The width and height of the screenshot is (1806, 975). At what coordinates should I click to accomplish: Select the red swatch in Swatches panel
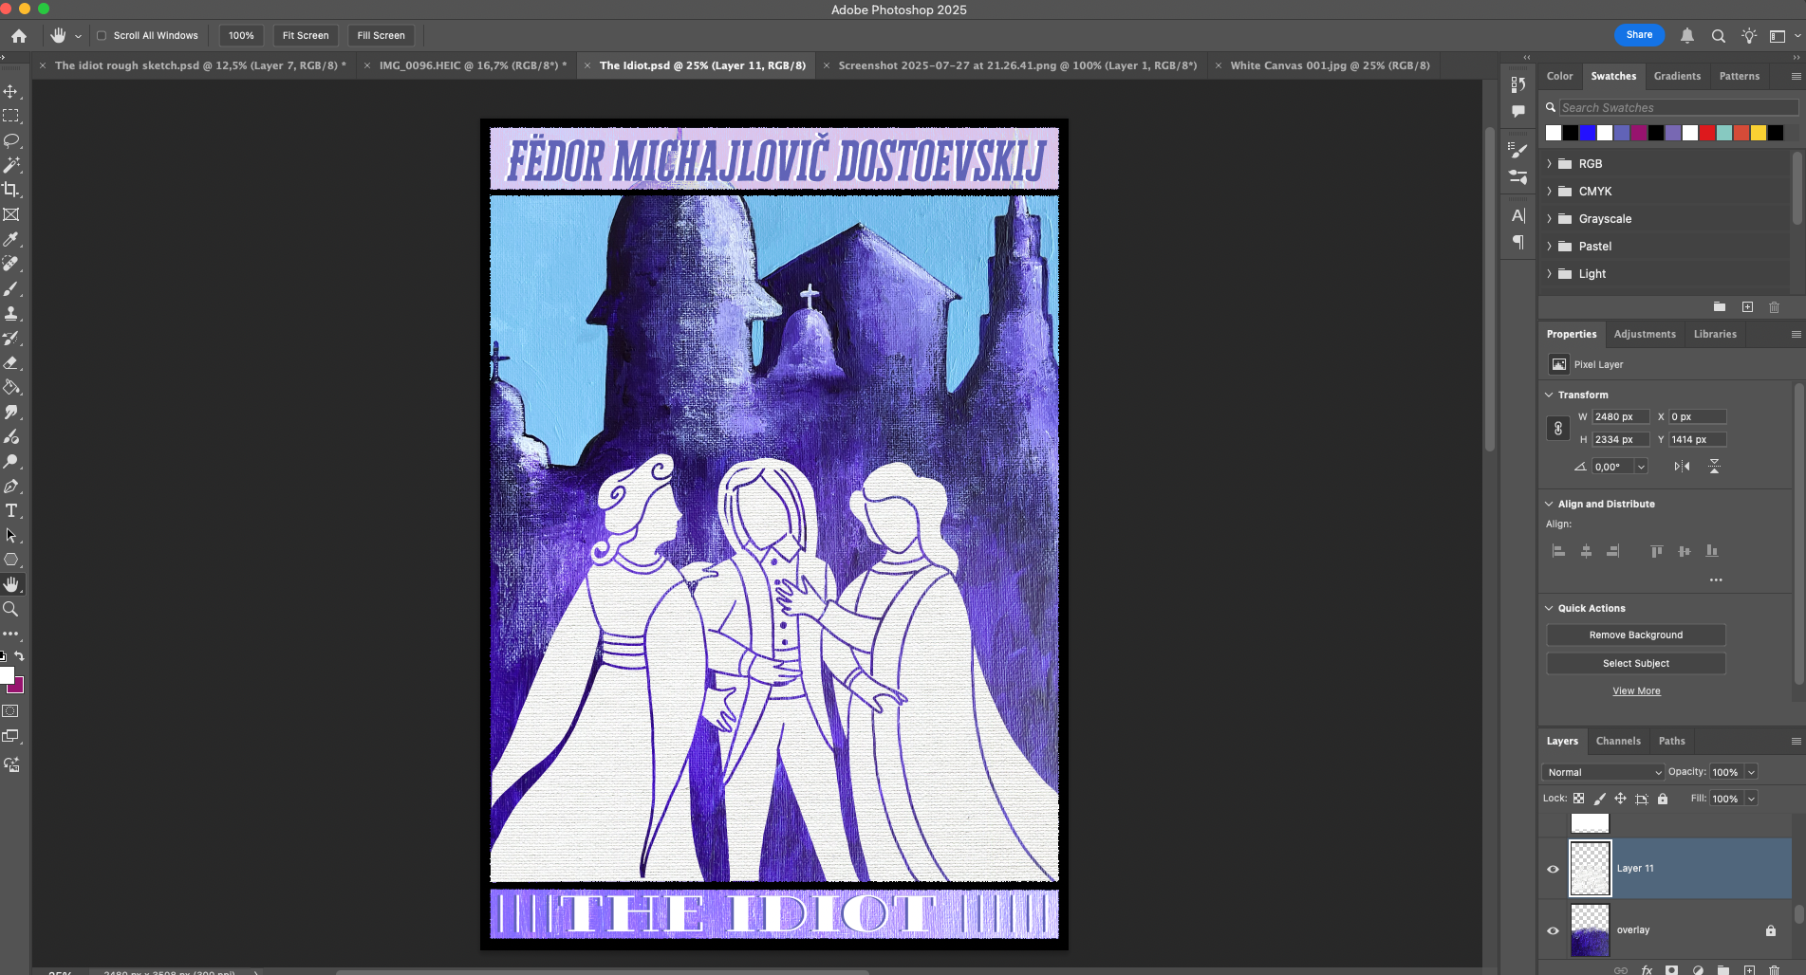(x=1706, y=133)
